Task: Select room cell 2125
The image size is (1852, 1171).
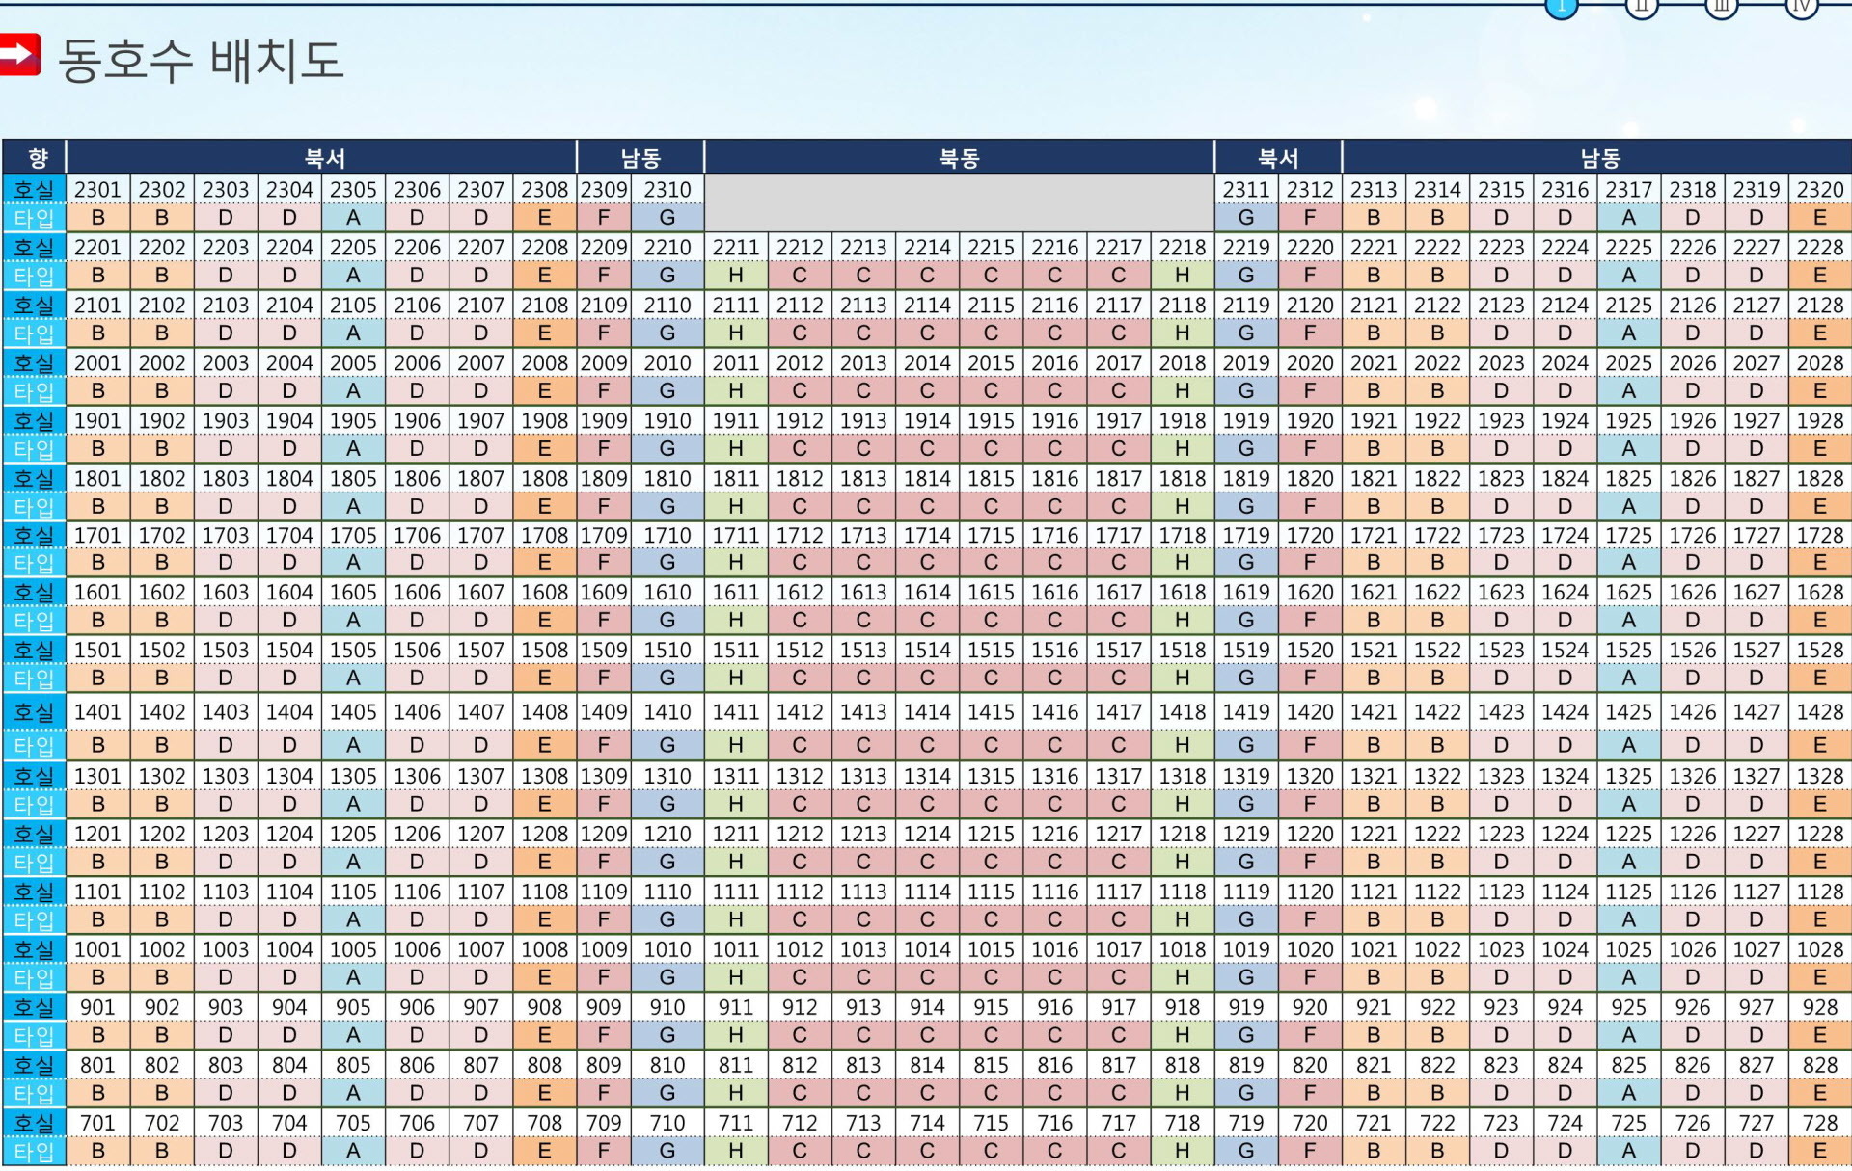Action: click(x=1628, y=306)
